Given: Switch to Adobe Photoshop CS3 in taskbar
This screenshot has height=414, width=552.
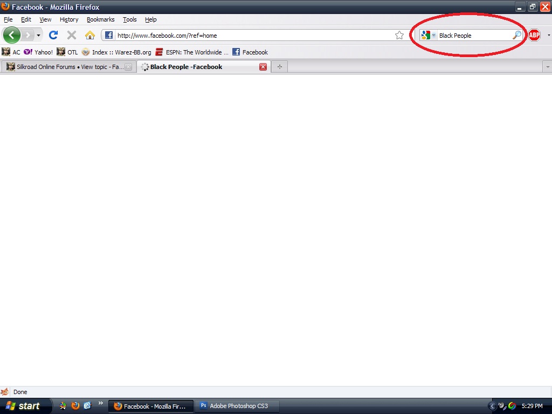Looking at the screenshot, I should (x=234, y=406).
